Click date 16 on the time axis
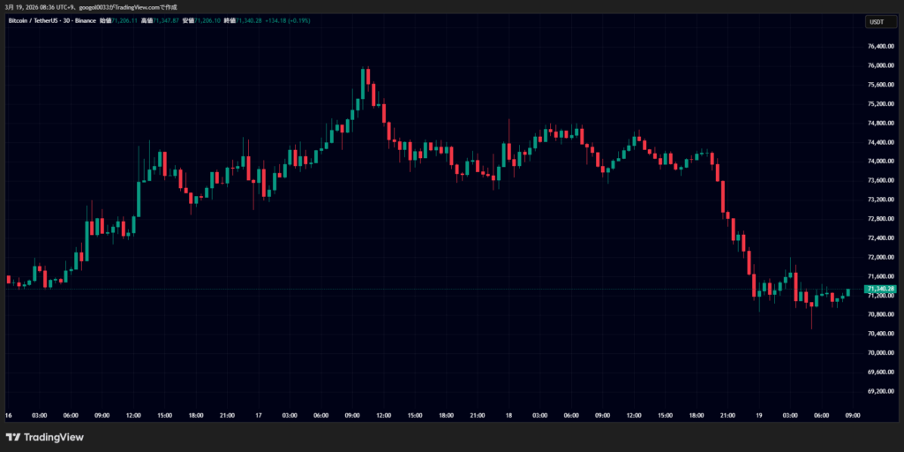904x452 pixels. [x=9, y=414]
